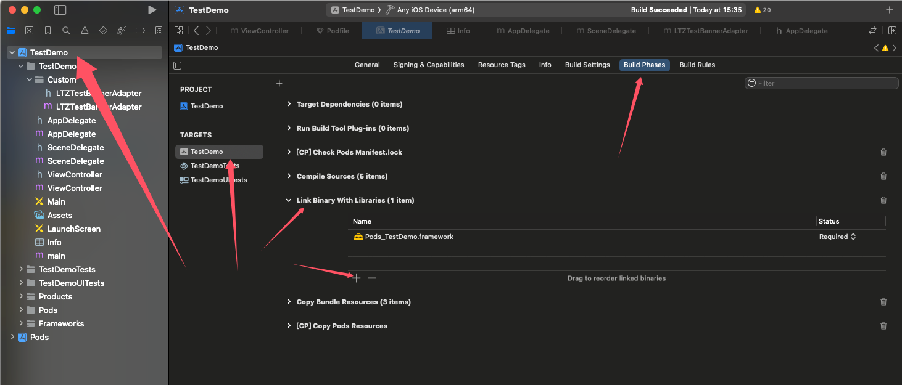Open the SceneDelegate editor tab

tap(606, 31)
